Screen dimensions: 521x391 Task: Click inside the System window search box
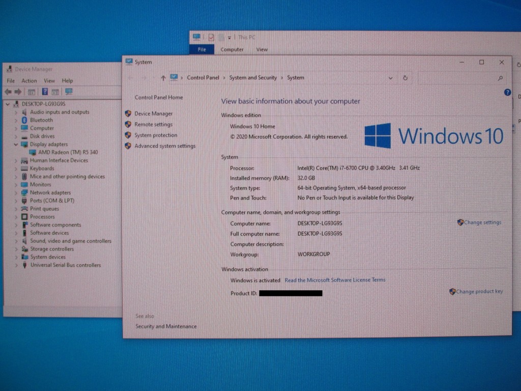461,78
